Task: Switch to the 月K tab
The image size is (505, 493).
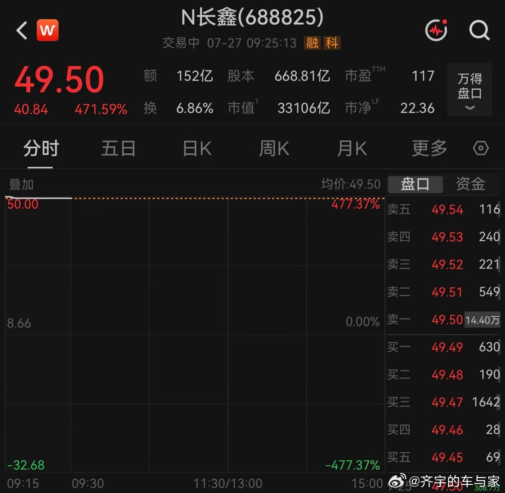Action: point(352,149)
